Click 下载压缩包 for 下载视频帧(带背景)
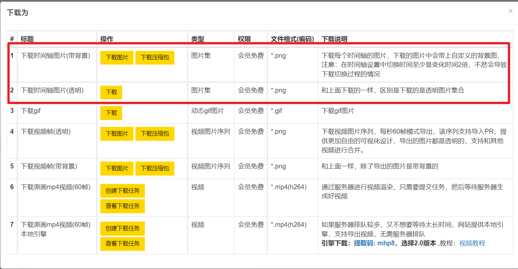518x269 pixels. point(155,168)
